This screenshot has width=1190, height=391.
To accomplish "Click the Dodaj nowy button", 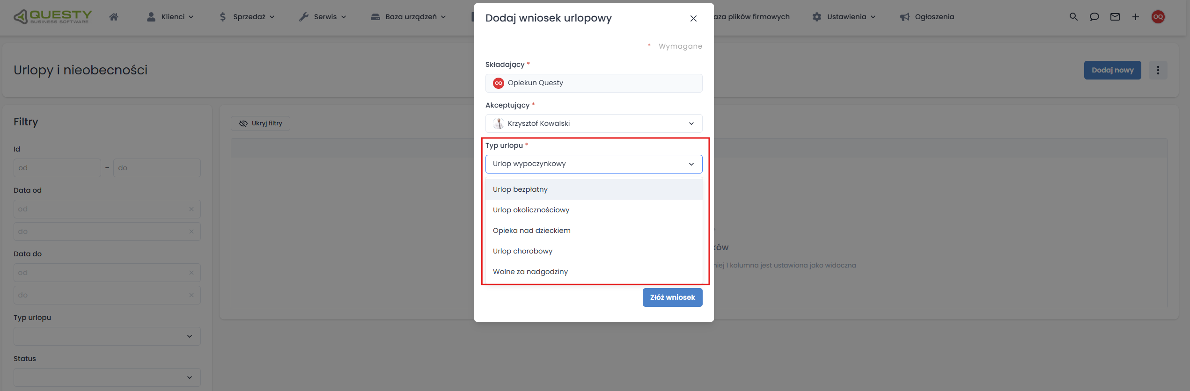I will coord(1112,70).
